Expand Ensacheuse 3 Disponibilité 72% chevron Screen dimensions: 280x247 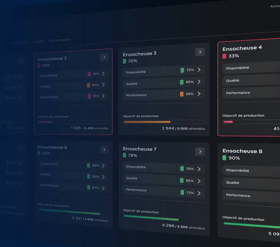pyautogui.click(x=199, y=70)
